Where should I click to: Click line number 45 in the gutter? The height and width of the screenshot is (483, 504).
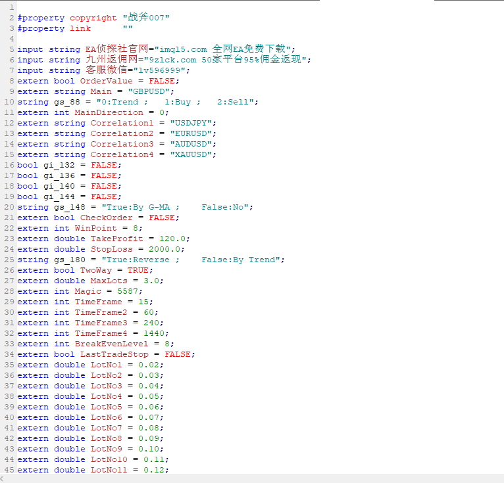(9, 470)
